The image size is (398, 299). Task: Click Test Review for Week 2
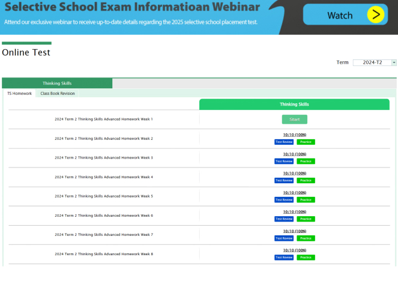tap(284, 142)
